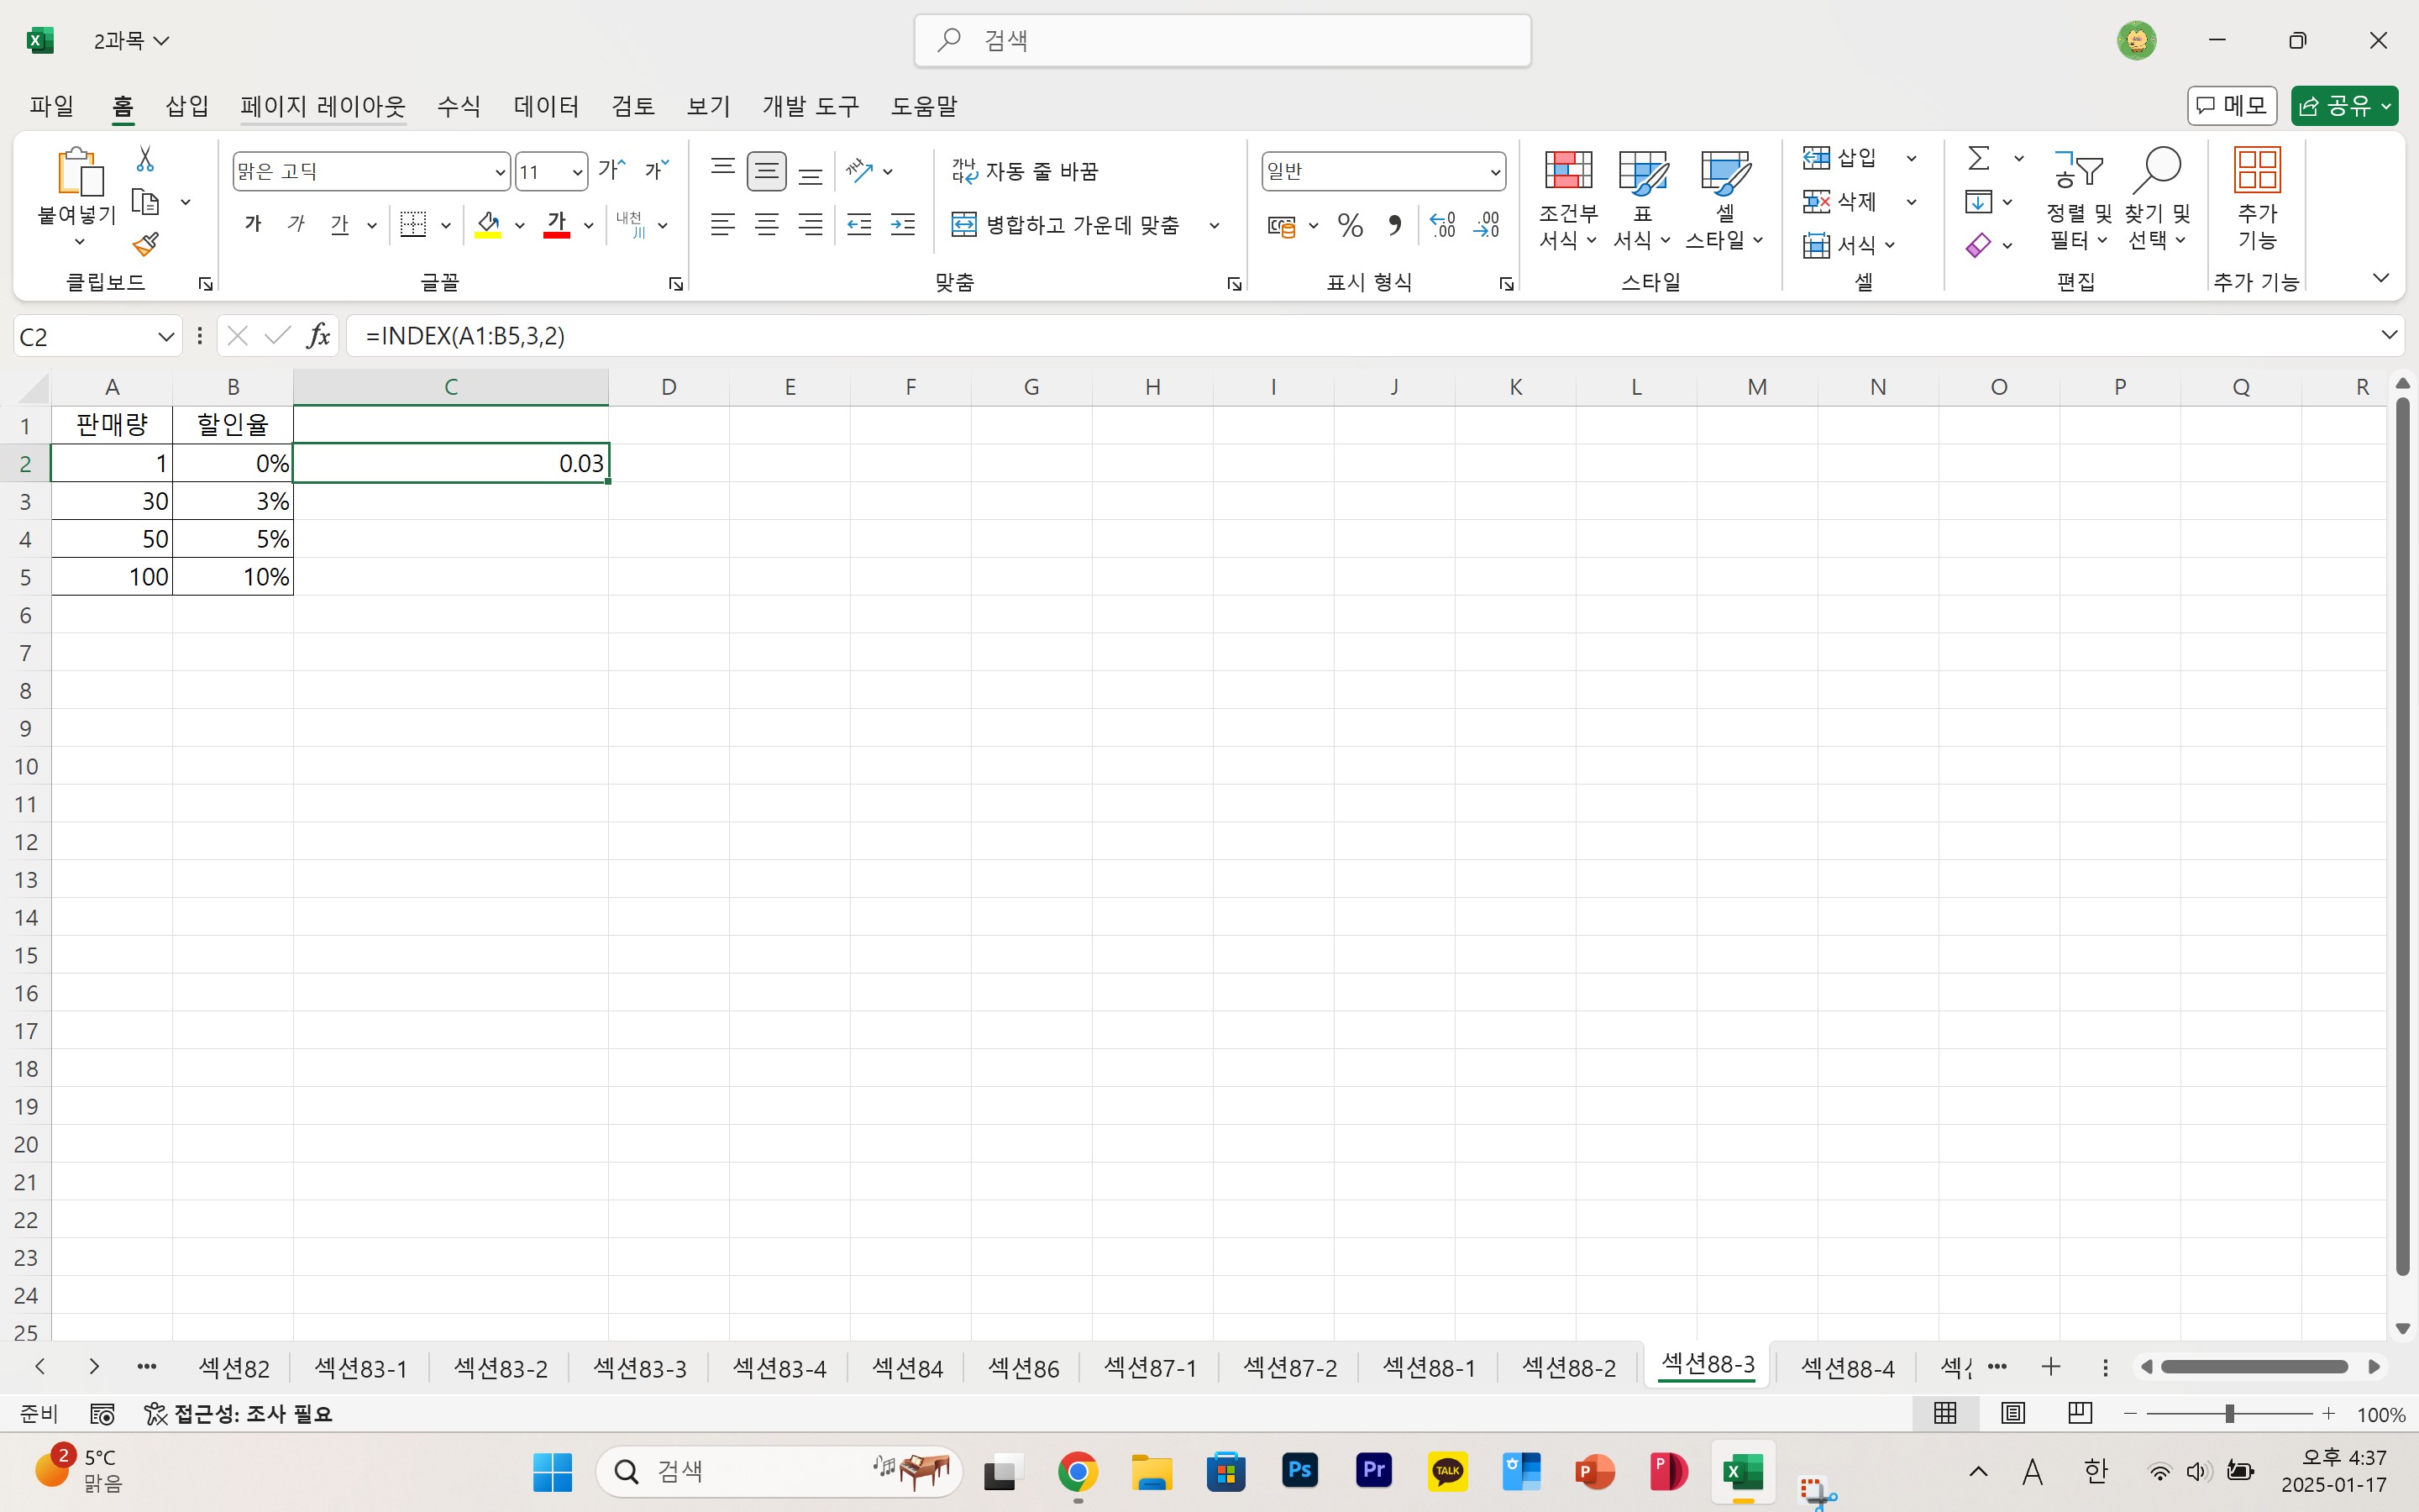Click the Insert Function fx icon
The width and height of the screenshot is (2419, 1512).
(317, 336)
